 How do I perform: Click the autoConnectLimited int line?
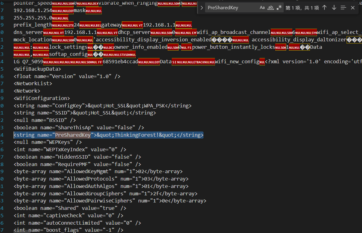[x=77, y=223]
